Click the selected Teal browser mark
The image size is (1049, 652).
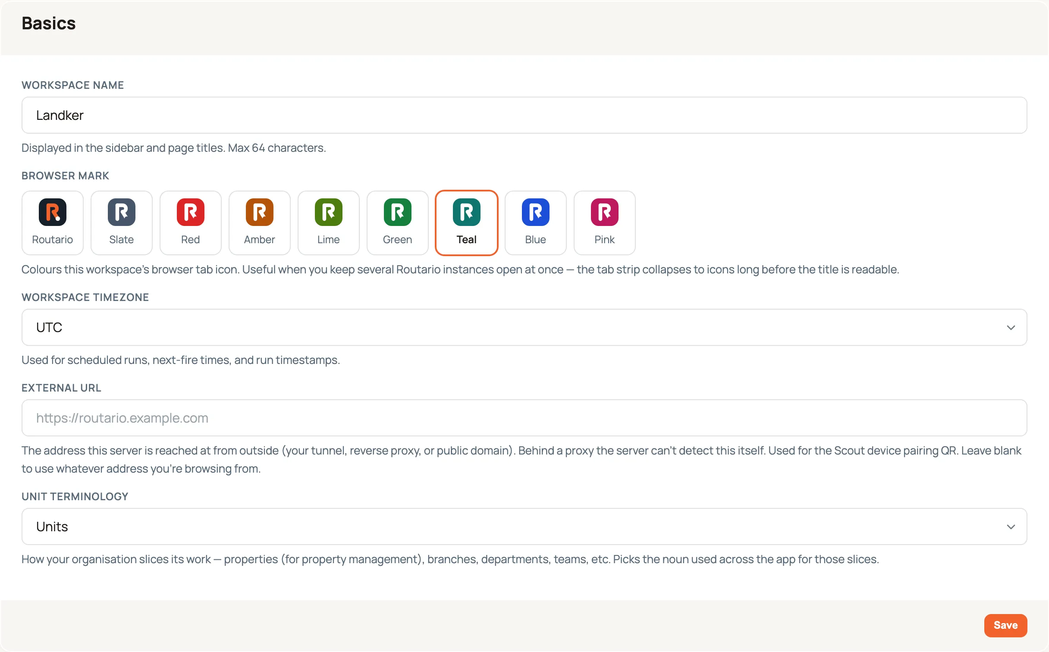coord(467,223)
